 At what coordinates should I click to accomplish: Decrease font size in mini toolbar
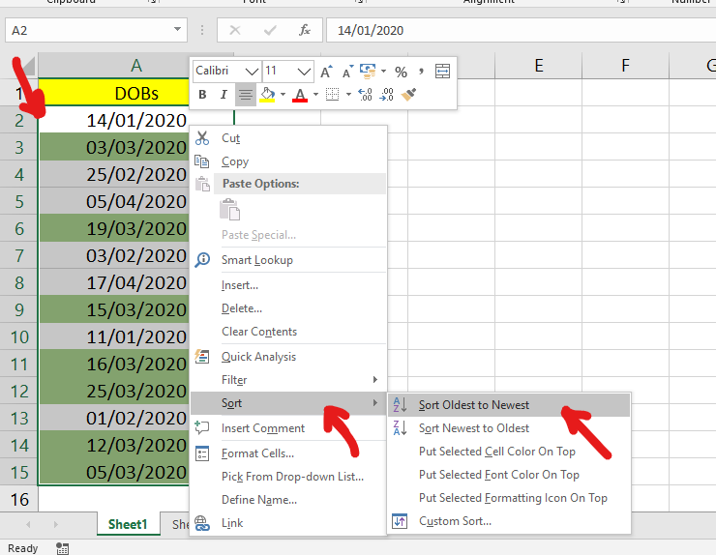347,72
